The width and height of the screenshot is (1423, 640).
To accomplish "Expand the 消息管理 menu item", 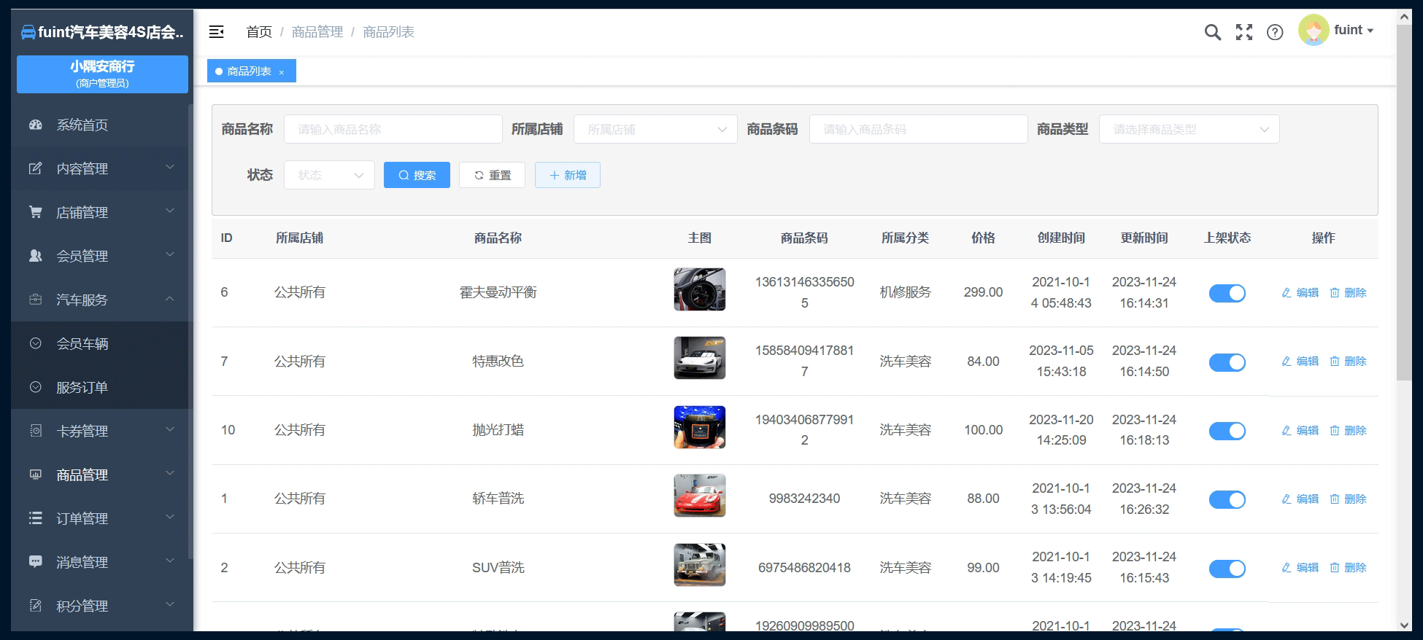I will point(101,562).
